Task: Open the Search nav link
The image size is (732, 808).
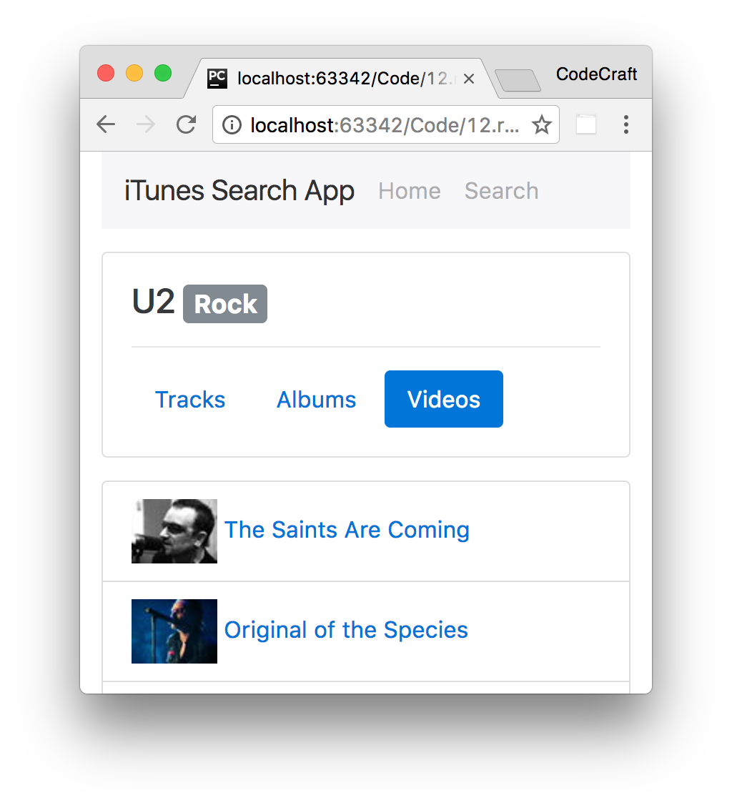Action: (501, 191)
